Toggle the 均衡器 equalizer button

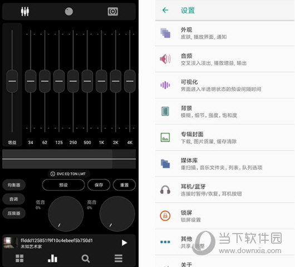point(14,185)
